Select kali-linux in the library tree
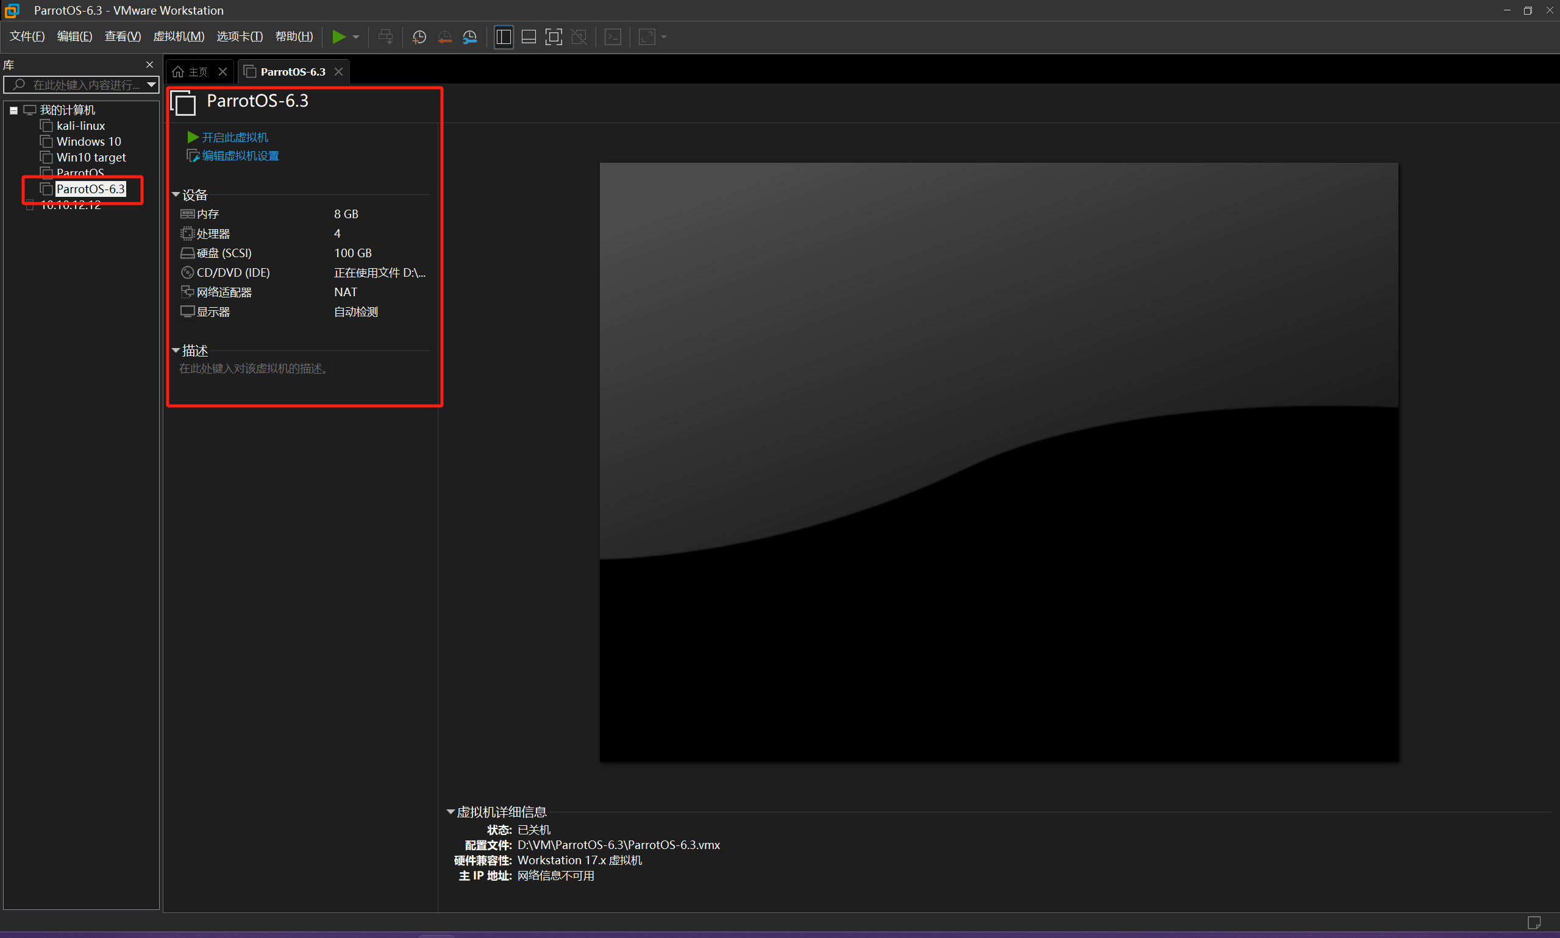Viewport: 1560px width, 938px height. (80, 126)
